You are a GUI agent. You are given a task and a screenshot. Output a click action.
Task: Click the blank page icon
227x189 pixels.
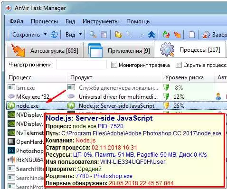pyautogui.click(x=192, y=35)
